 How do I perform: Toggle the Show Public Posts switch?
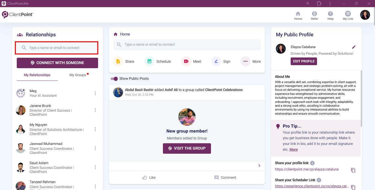click(114, 79)
